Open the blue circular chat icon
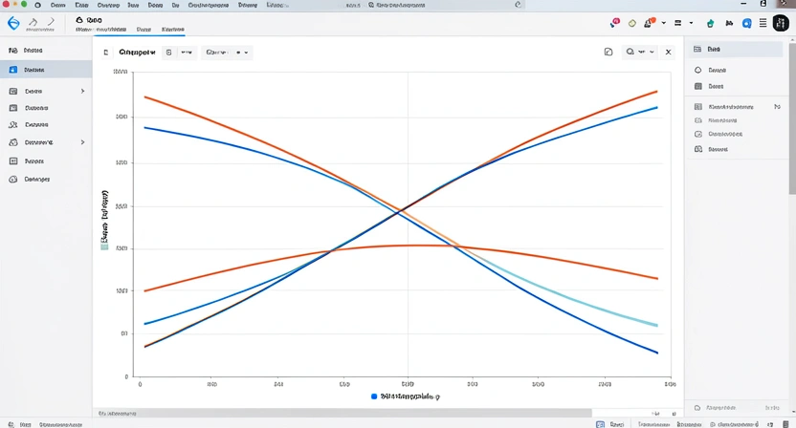 746,22
